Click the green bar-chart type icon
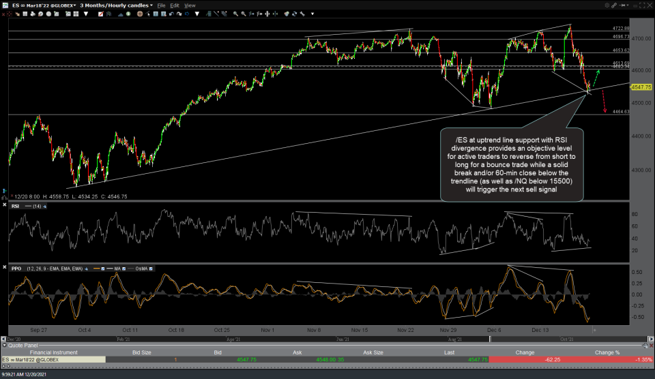Viewport: 655px width, 379px height. click(x=108, y=14)
